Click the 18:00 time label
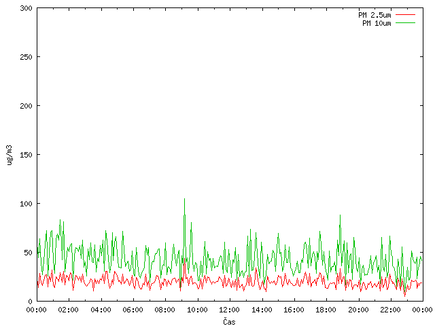Screen dimensions: 435x326 326,310
